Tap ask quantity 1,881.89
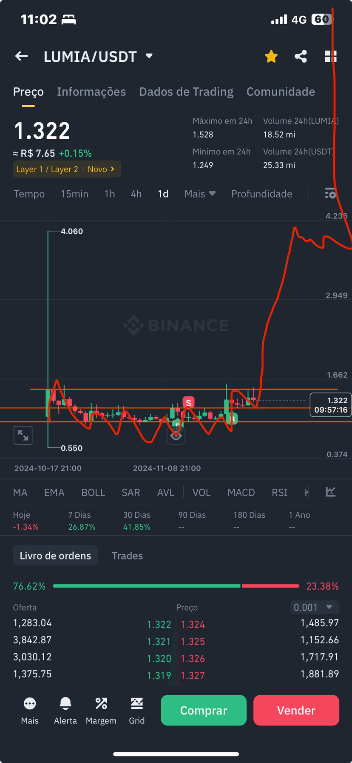352x763 pixels. pos(320,674)
